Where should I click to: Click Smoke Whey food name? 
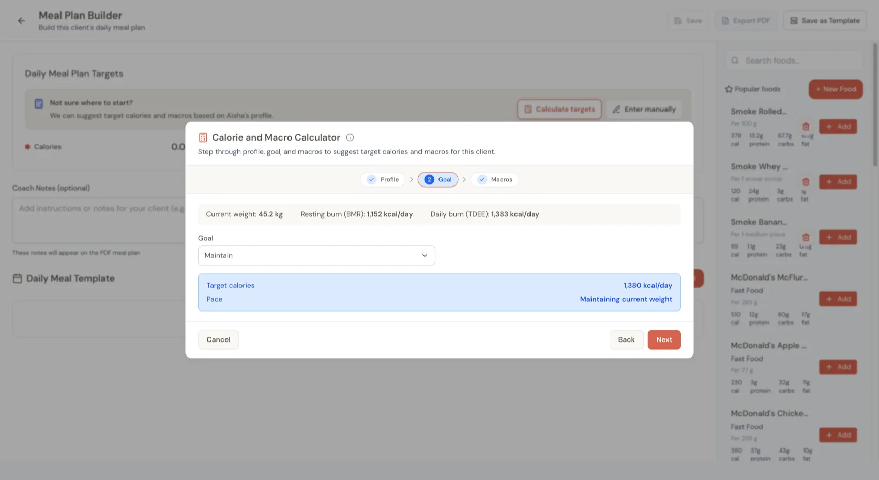click(x=759, y=167)
